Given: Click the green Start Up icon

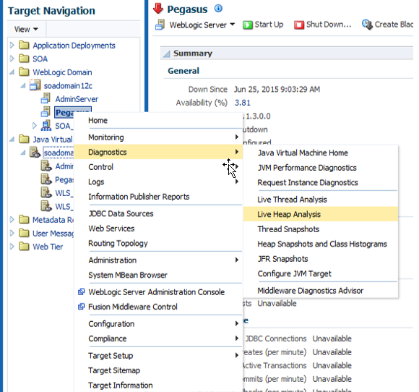Looking at the screenshot, I should [248, 25].
